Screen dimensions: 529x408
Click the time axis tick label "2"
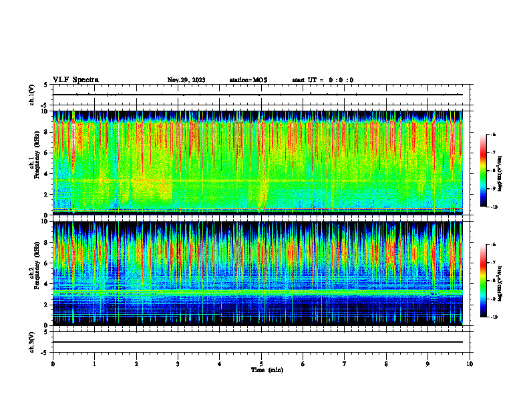(136, 364)
